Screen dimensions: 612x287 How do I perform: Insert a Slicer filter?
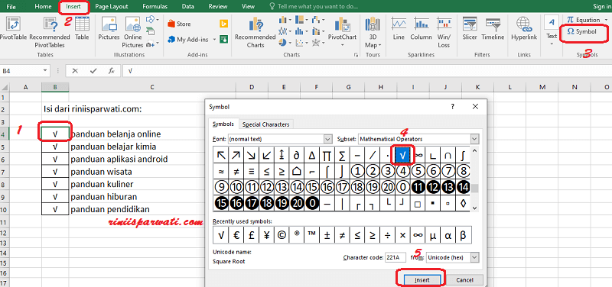click(x=470, y=29)
